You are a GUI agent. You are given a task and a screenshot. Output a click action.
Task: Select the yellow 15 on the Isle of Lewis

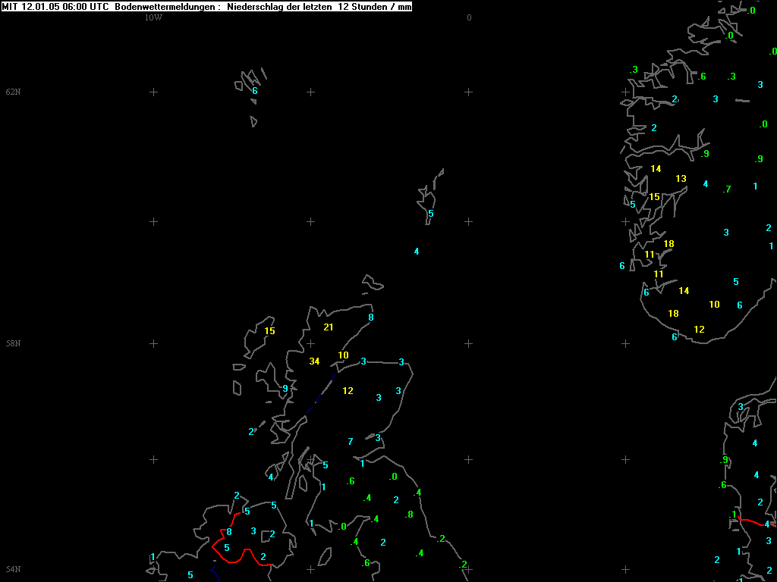(x=269, y=331)
